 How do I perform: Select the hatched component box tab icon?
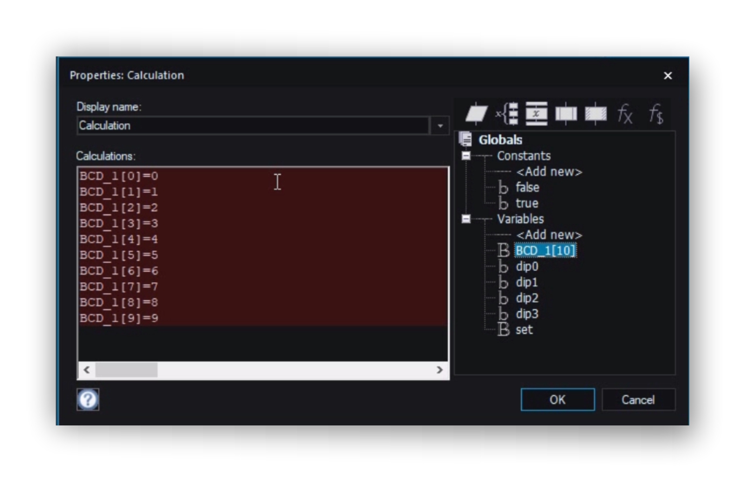pyautogui.click(x=596, y=114)
